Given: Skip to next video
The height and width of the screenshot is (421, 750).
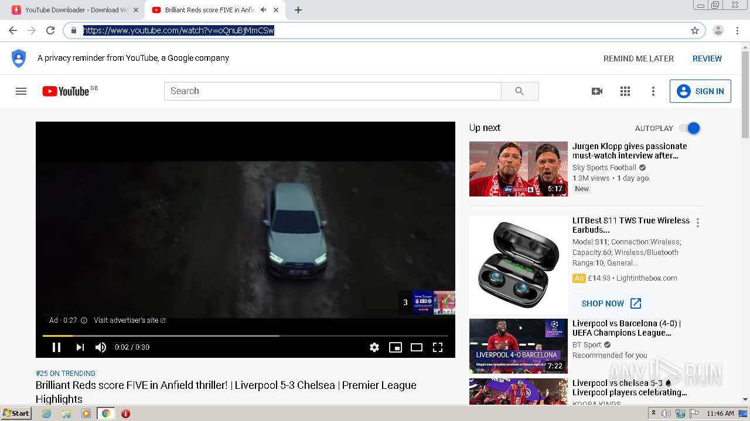Looking at the screenshot, I should pos(80,347).
